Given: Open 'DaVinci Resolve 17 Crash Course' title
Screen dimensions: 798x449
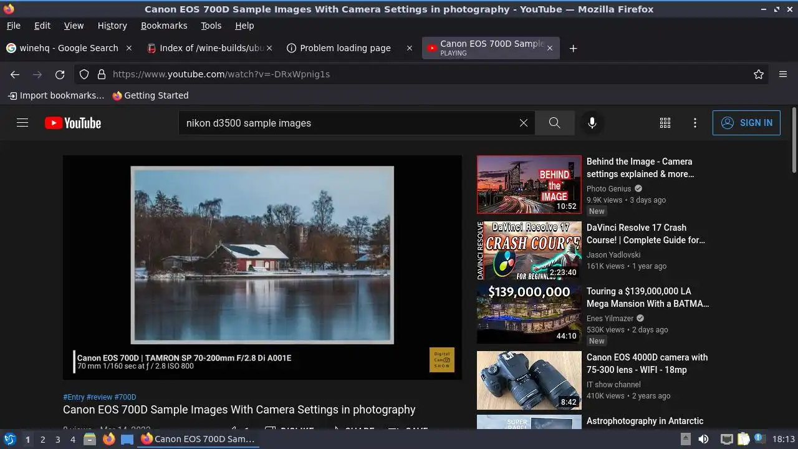Looking at the screenshot, I should [646, 234].
